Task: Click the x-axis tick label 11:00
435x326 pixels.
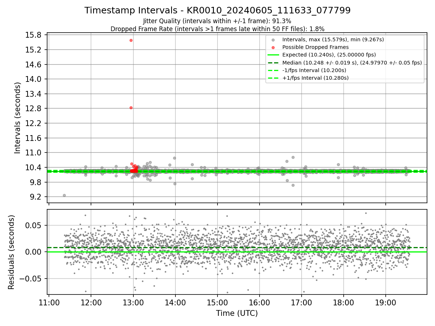Action: (49, 303)
